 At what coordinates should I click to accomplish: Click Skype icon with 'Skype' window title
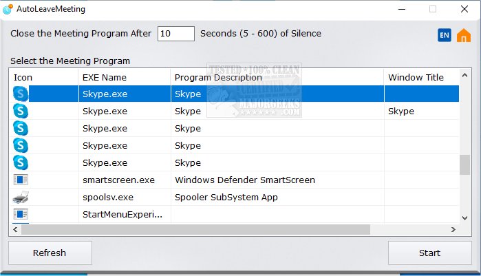(x=21, y=111)
